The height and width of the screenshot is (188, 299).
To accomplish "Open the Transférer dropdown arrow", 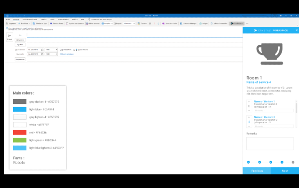I will click(x=29, y=23).
